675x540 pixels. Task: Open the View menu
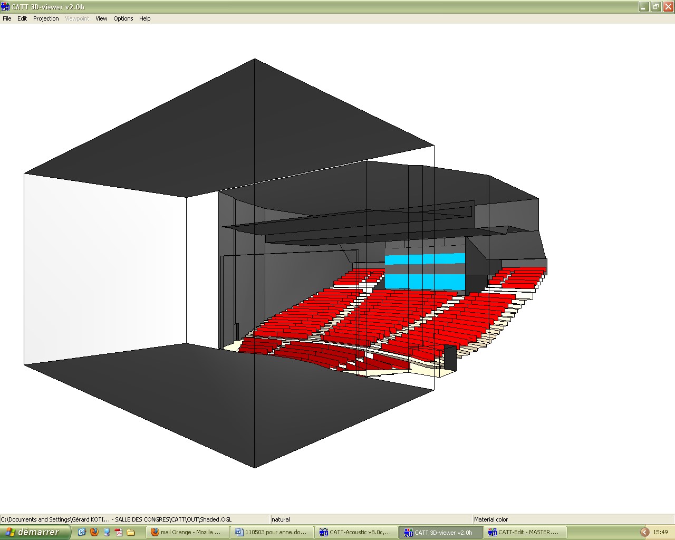tap(101, 18)
